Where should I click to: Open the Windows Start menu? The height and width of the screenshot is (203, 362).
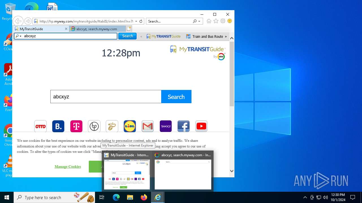(7, 197)
